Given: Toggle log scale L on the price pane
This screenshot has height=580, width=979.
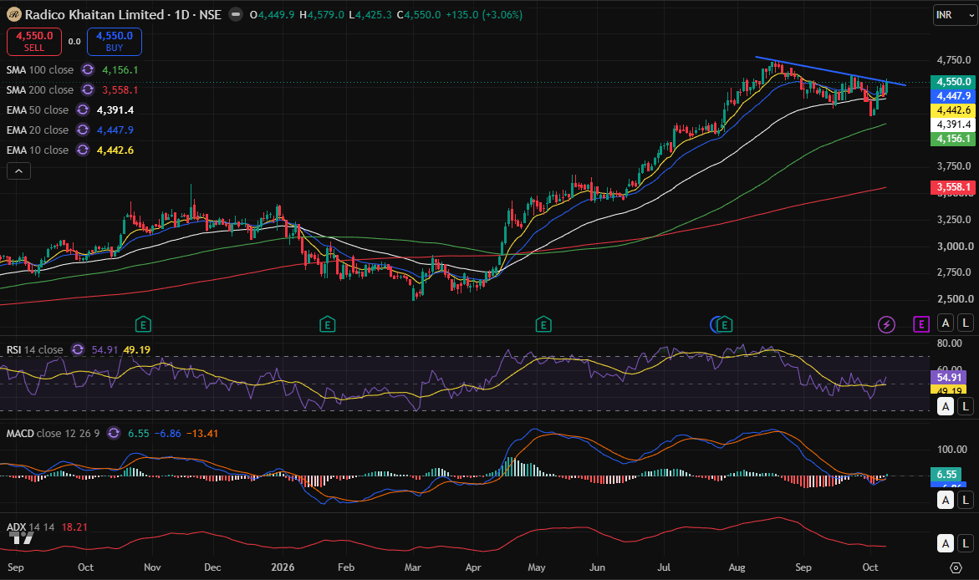Looking at the screenshot, I should [966, 323].
